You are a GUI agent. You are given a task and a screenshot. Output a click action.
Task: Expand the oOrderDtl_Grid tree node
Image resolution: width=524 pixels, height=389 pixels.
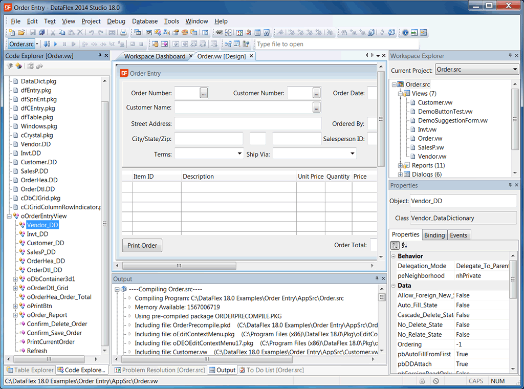point(15,288)
